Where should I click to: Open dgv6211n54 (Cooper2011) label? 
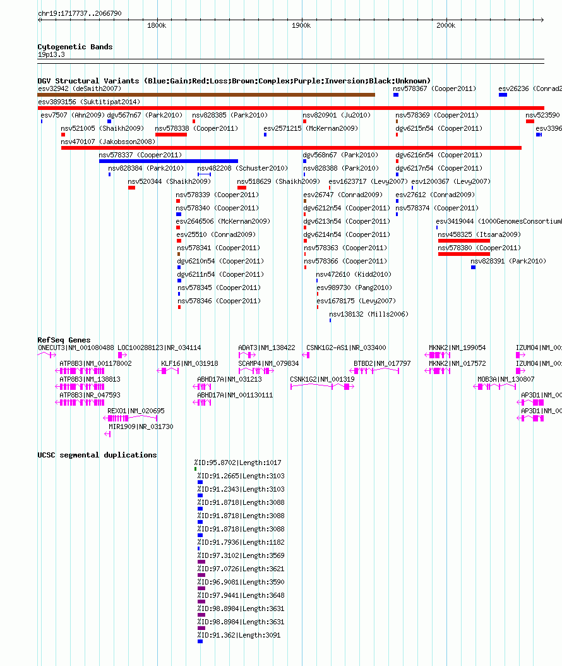pyautogui.click(x=220, y=274)
